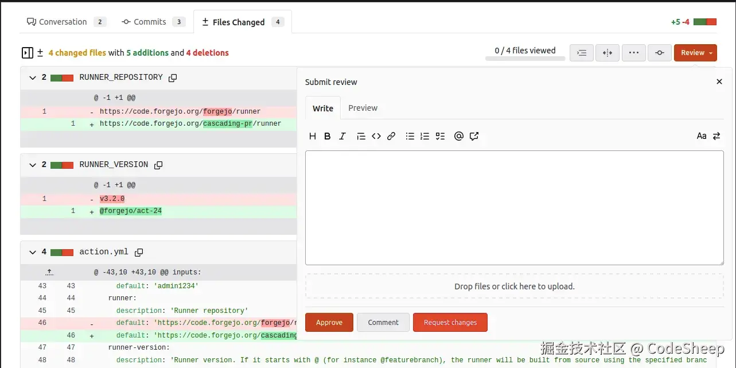This screenshot has height=368, width=736.
Task: Click removed line 'v3.2.0'
Action: pyautogui.click(x=112, y=199)
